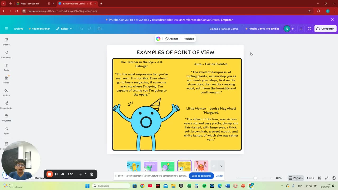
Task: Open the help question mark icon
Action: tap(334, 178)
